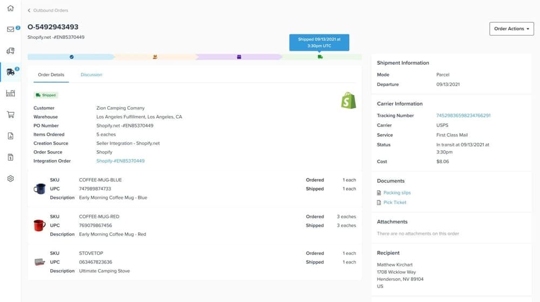The width and height of the screenshot is (540, 302).
Task: Open tracking number 74529836598234766291
Action: coord(463,116)
